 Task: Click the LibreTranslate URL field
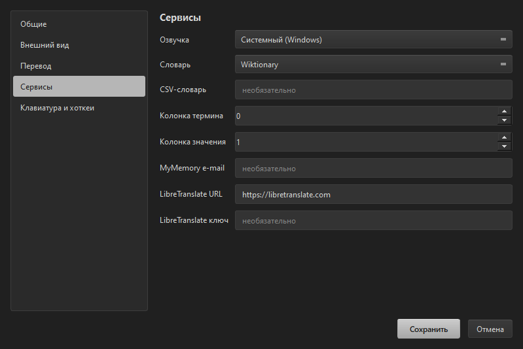[x=374, y=194]
